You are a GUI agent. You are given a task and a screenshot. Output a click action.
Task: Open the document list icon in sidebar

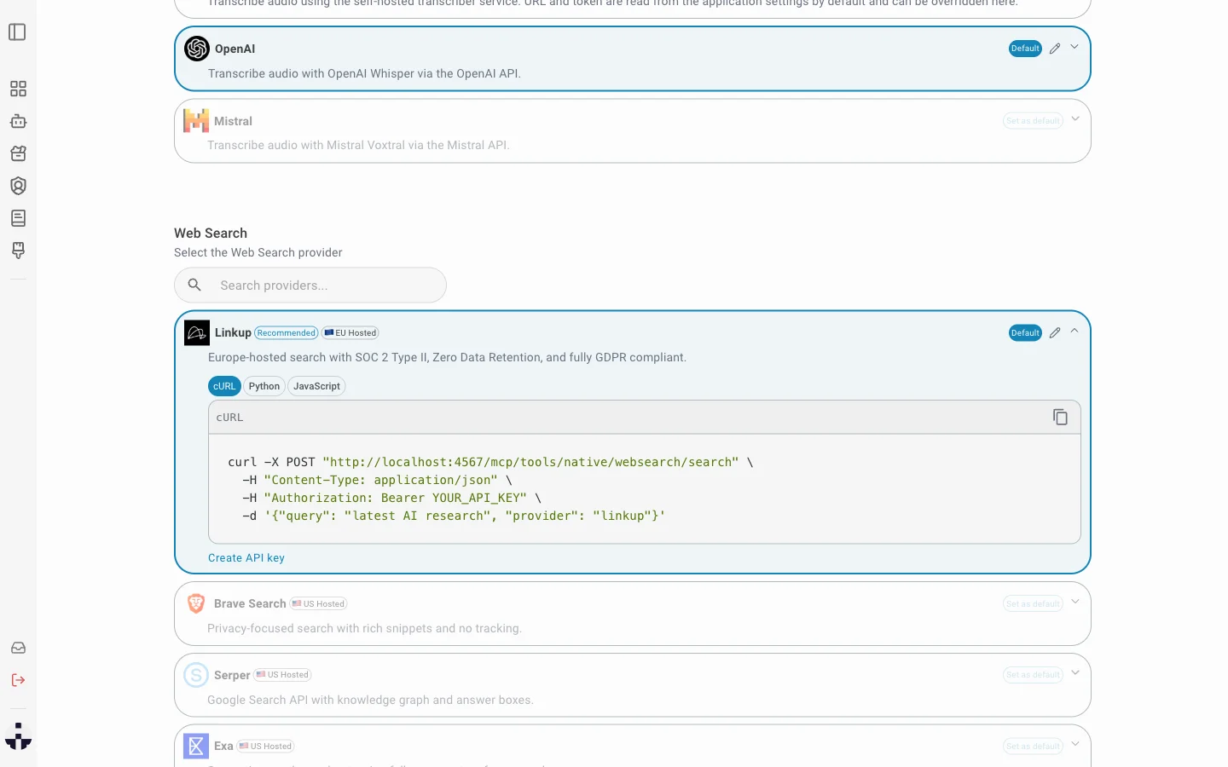click(18, 218)
